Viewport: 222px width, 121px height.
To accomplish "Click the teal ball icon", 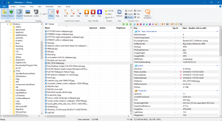I will [147, 24].
